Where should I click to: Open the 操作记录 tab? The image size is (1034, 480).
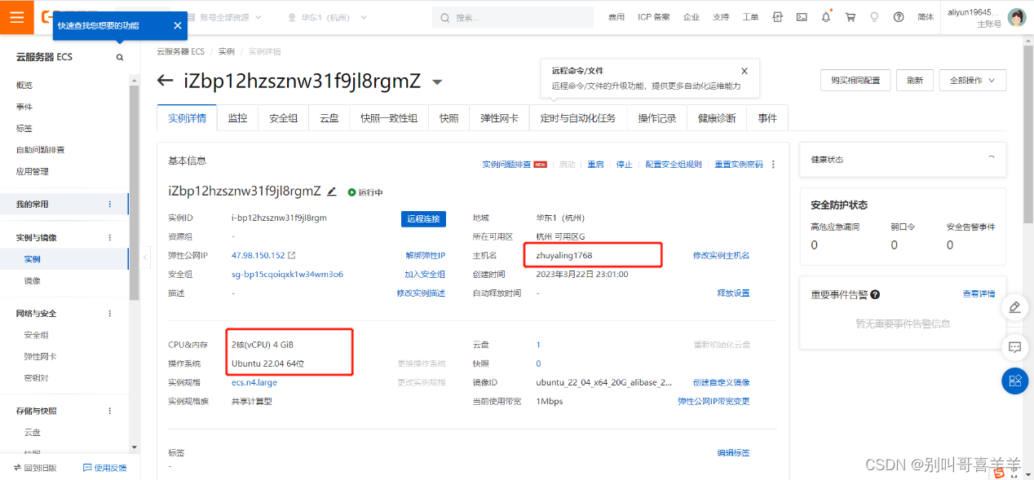(657, 118)
